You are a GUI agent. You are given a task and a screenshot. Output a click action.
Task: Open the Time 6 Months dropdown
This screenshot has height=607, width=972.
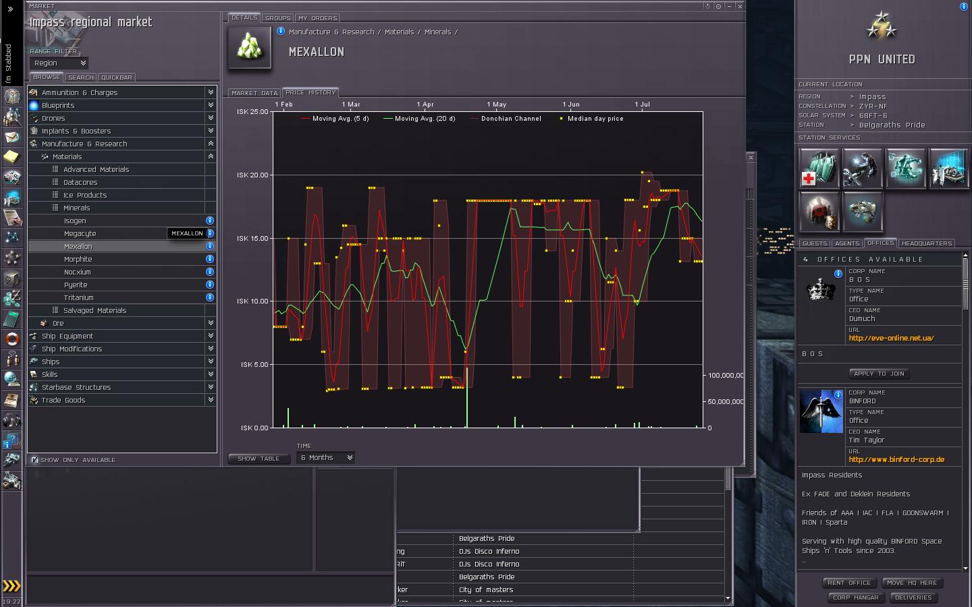[x=325, y=457]
